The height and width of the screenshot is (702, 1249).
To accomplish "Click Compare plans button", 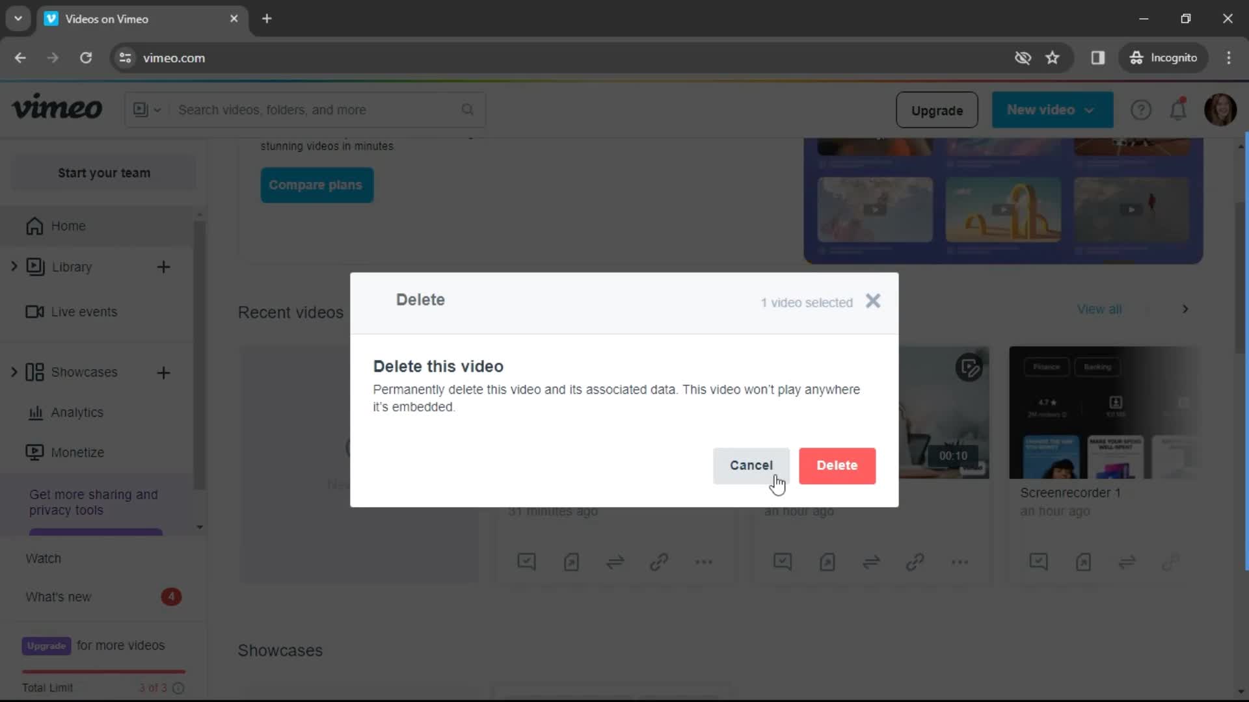I will (x=317, y=185).
